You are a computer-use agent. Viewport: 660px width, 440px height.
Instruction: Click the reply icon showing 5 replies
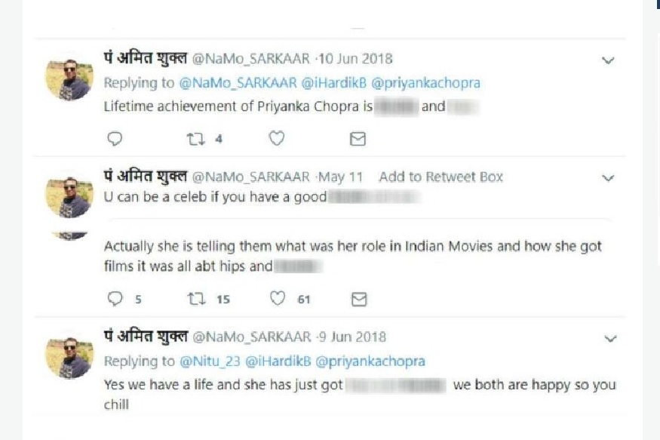click(x=114, y=299)
